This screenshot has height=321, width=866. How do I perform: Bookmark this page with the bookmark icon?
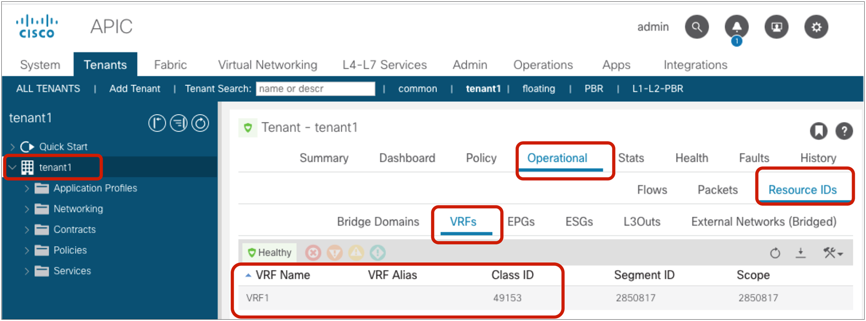818,131
